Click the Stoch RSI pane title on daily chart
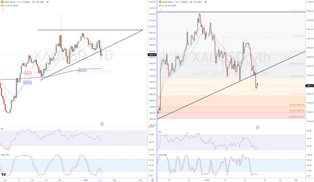Viewport: 314px width, 182px height. click(4, 155)
